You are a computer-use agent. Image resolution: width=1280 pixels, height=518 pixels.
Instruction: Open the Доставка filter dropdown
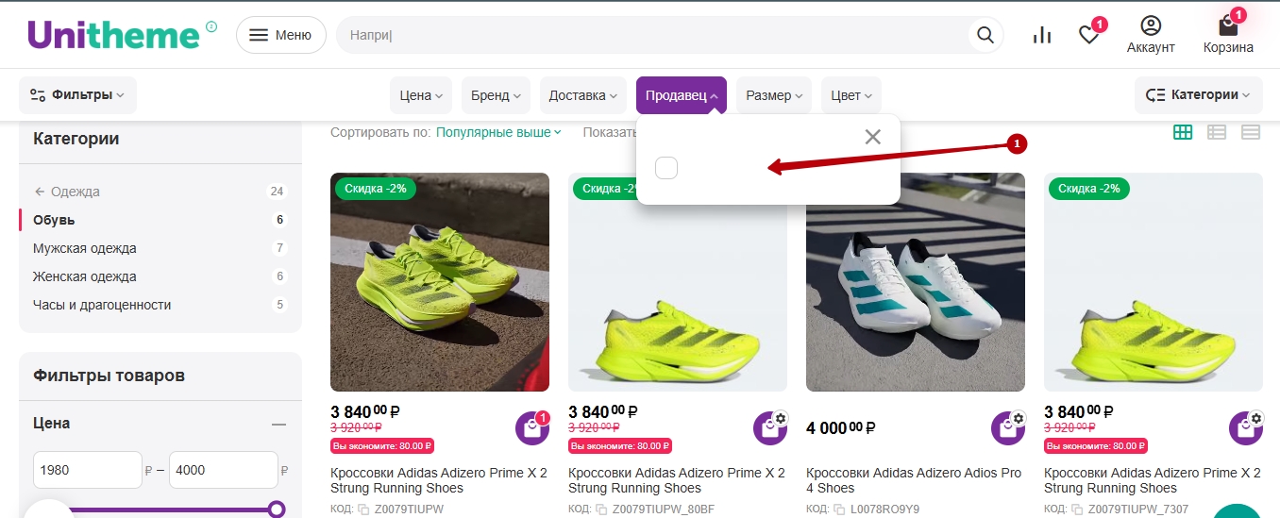click(x=583, y=95)
